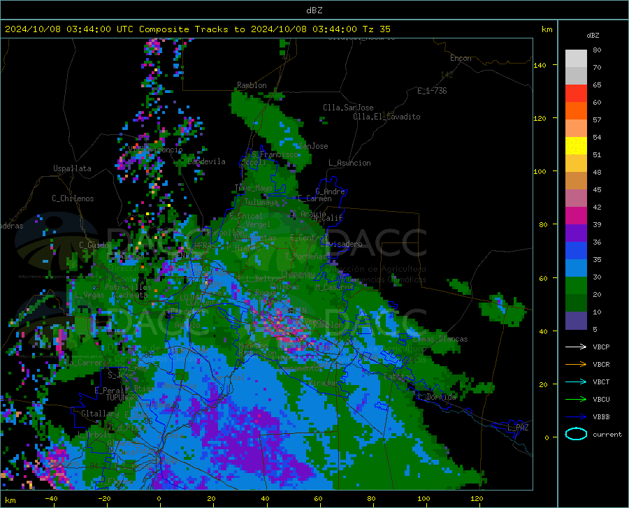Click the 'Ramblon' label near the top
The image size is (629, 508).
[252, 85]
